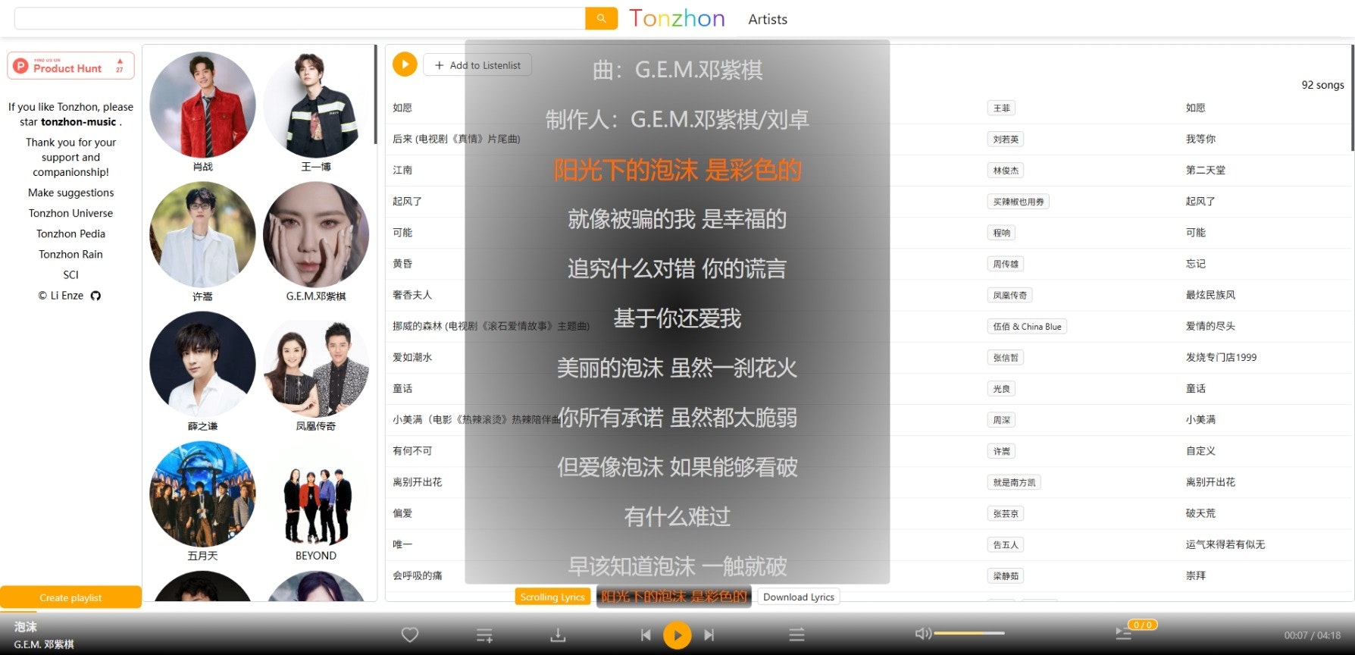This screenshot has height=655, width=1355.
Task: Skip to the next track
Action: 709,635
